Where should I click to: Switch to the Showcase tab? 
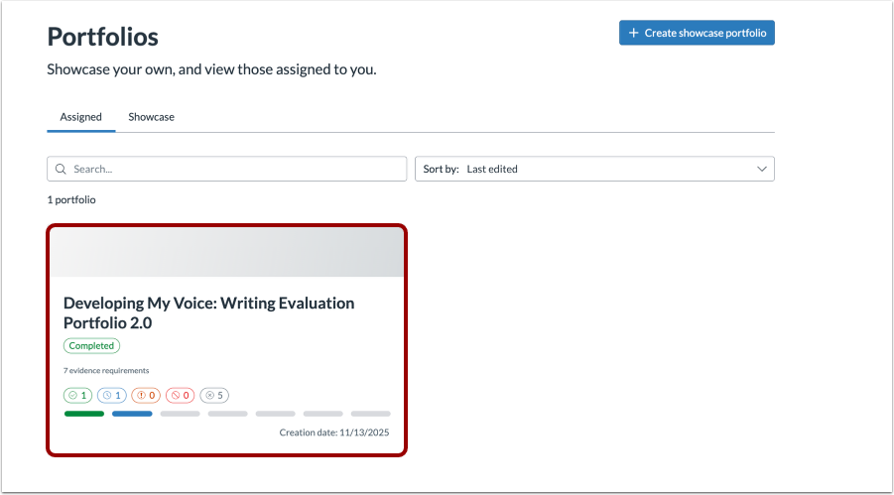coord(151,117)
